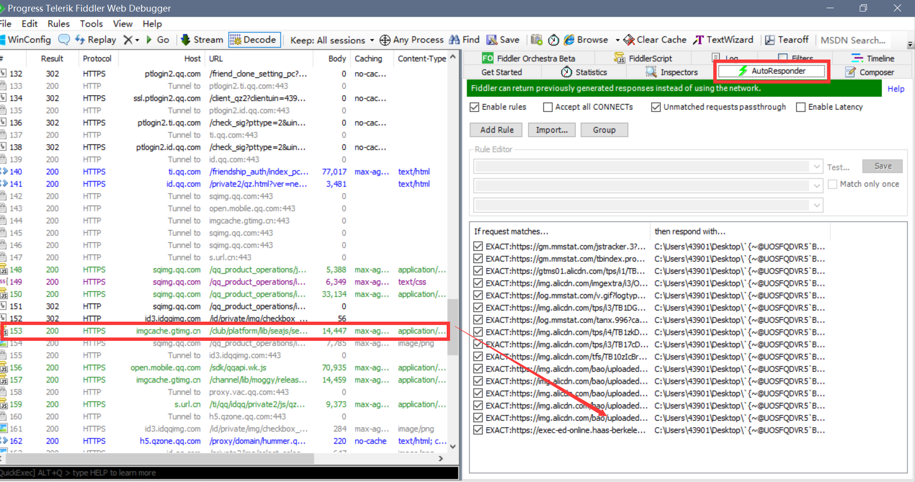Open the Statistics tab
This screenshot has width=915, height=482.
click(584, 72)
